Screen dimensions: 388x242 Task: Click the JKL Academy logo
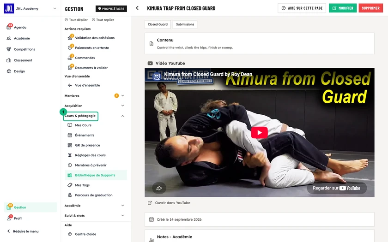(9, 8)
